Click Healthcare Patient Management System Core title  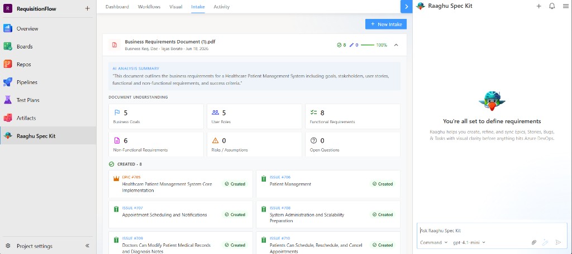tap(167, 187)
